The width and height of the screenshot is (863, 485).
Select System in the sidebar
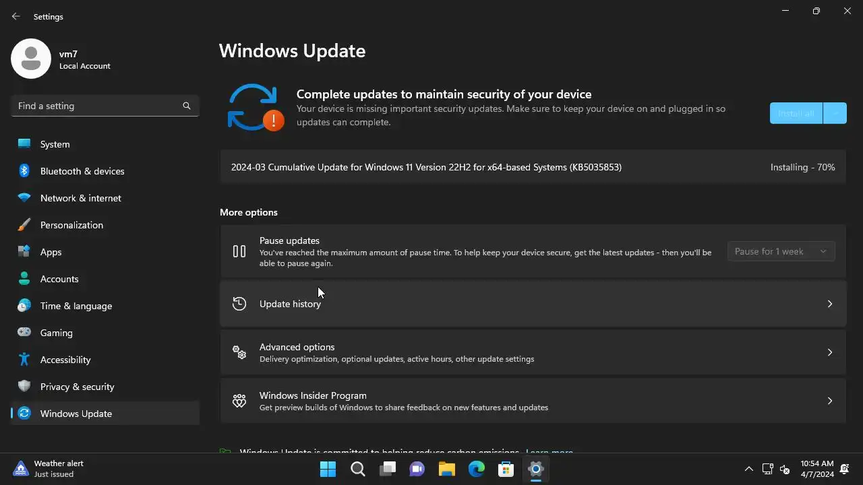pos(105,144)
